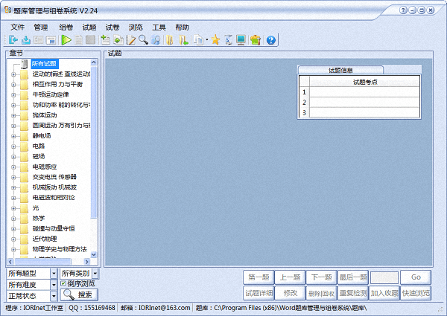Click the green play arrow toolbar icon
Viewport: 447px width, 316px height.
[66, 39]
